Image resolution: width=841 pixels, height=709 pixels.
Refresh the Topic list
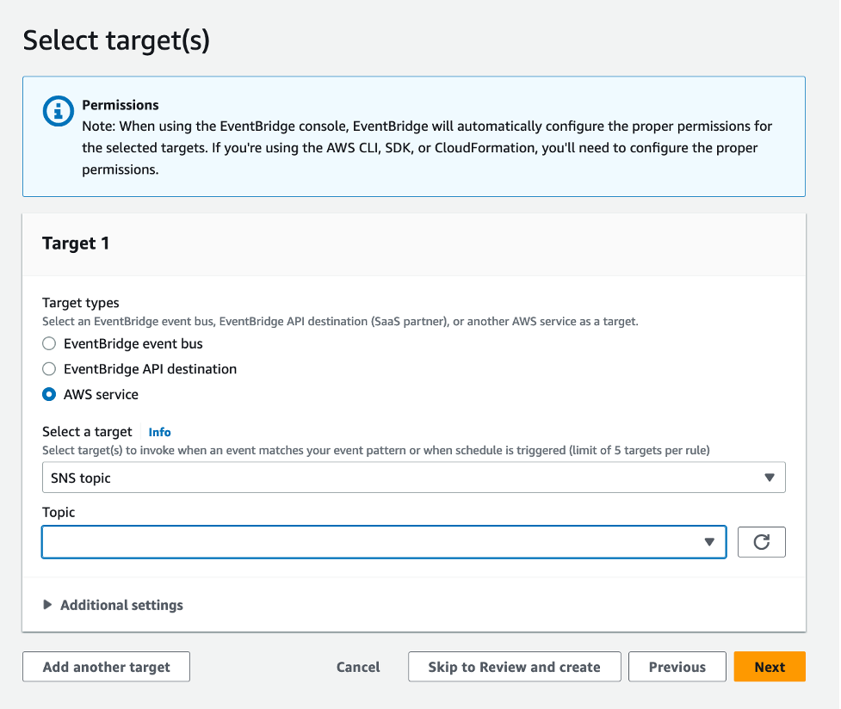click(x=761, y=541)
